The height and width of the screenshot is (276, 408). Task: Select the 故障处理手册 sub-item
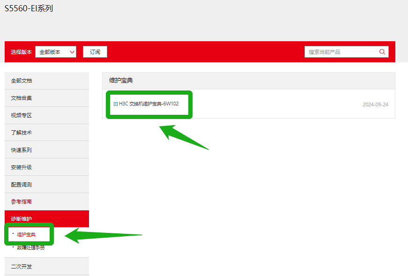click(x=31, y=247)
